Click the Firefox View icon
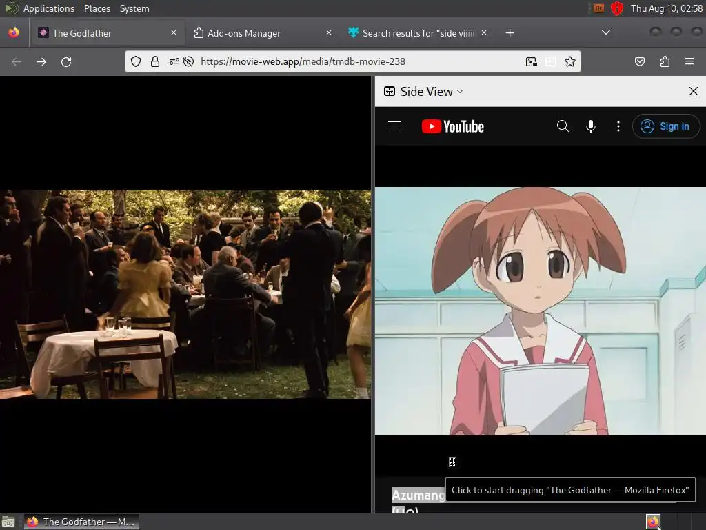Image resolution: width=706 pixels, height=530 pixels. [x=14, y=33]
